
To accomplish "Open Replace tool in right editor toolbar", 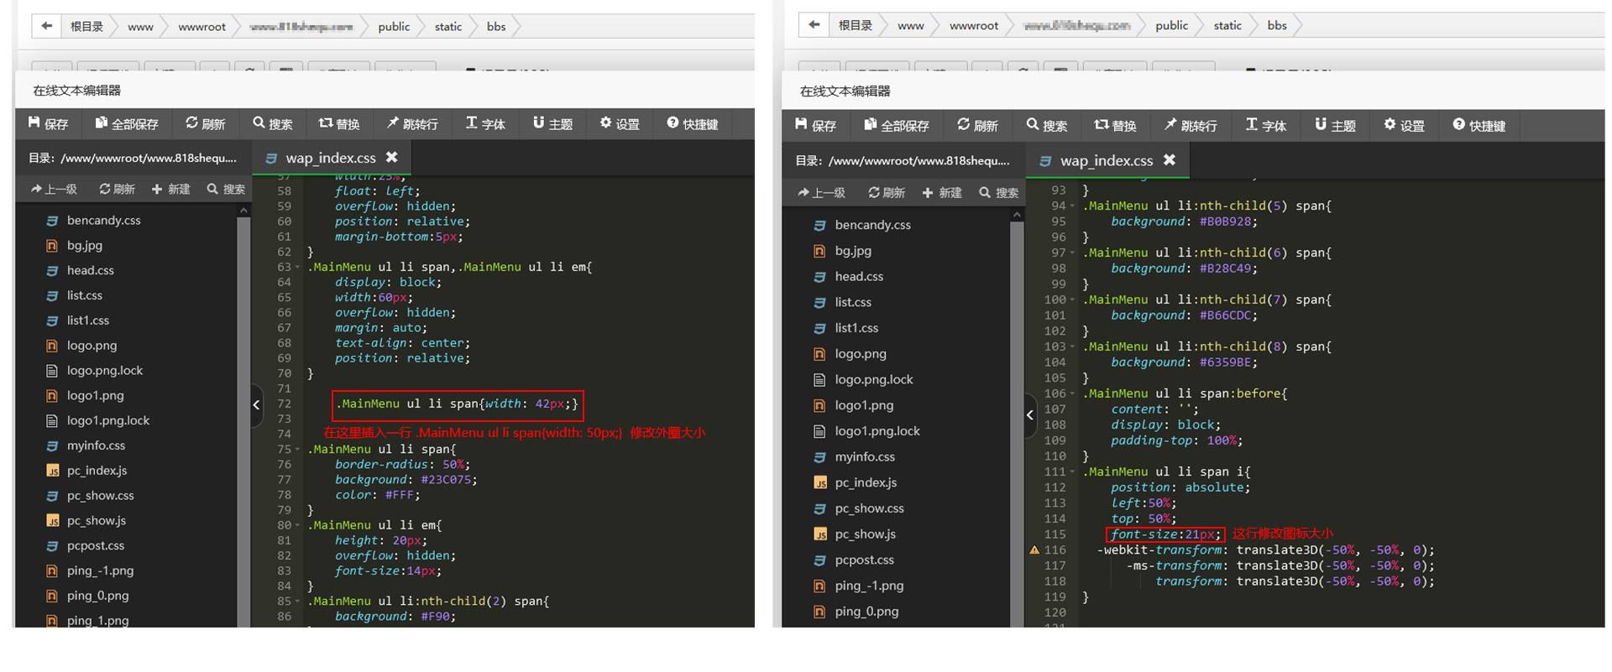I will [1115, 125].
